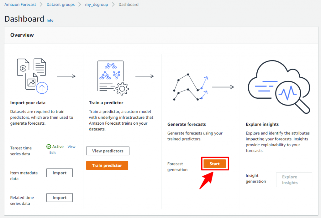Click the Dashboard page heading
The width and height of the screenshot is (321, 218).
24,19
